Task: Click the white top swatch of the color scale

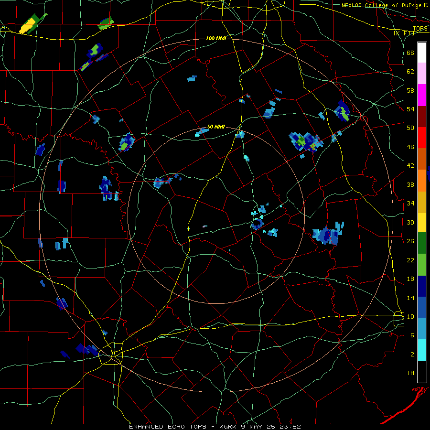Action: tap(422, 53)
